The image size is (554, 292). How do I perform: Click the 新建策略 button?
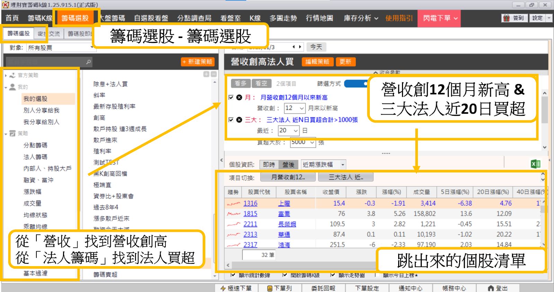198,62
